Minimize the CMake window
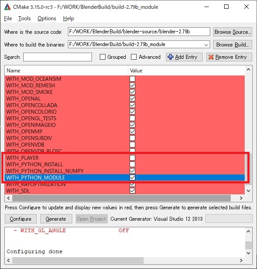This screenshot has width=257, height=269. click(x=207, y=7)
